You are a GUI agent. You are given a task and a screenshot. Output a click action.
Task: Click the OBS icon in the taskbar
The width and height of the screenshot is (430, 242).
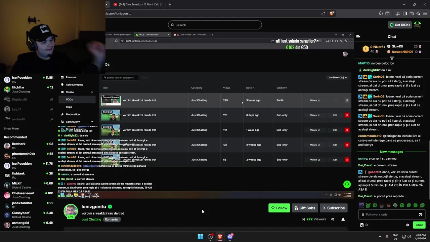[210, 237]
